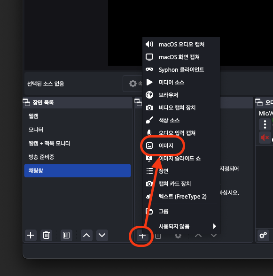Click the globe icon beside 브라우저
Screen dimensions: 273x276
pyautogui.click(x=149, y=95)
